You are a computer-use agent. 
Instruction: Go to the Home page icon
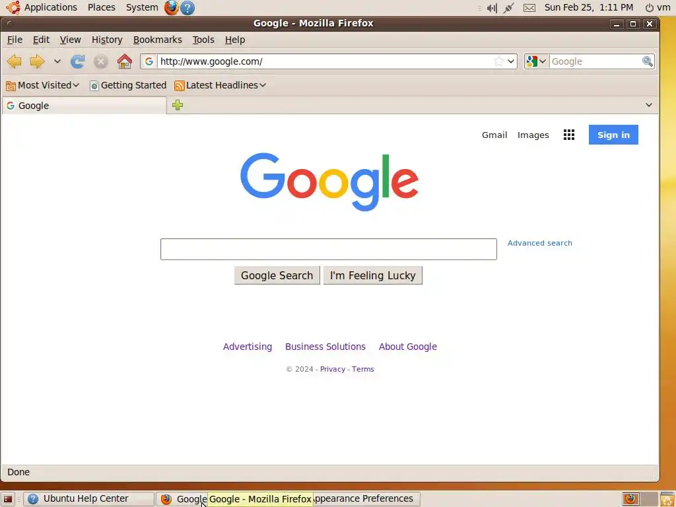tap(125, 61)
